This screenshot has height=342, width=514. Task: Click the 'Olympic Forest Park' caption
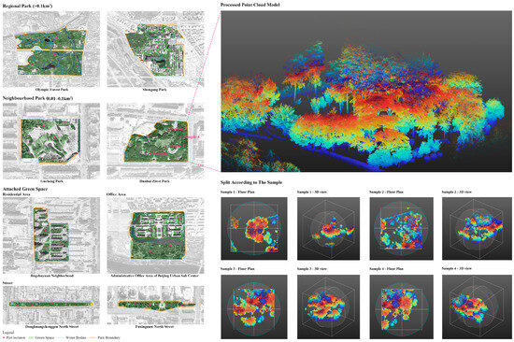coord(51,89)
